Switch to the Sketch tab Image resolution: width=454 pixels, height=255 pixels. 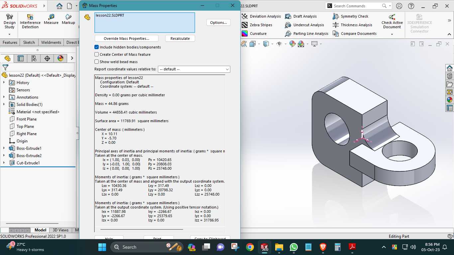tap(29, 42)
